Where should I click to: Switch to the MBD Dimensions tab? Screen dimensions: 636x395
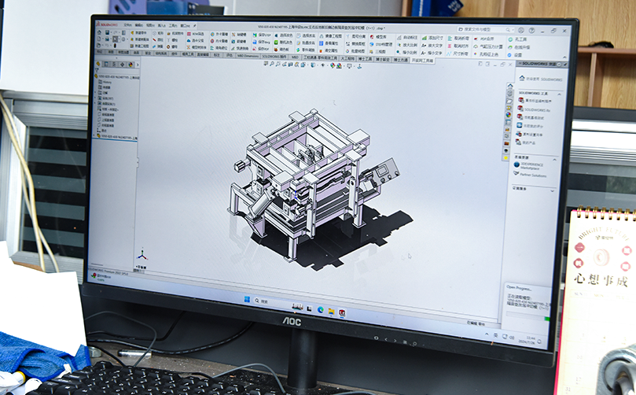click(x=248, y=57)
